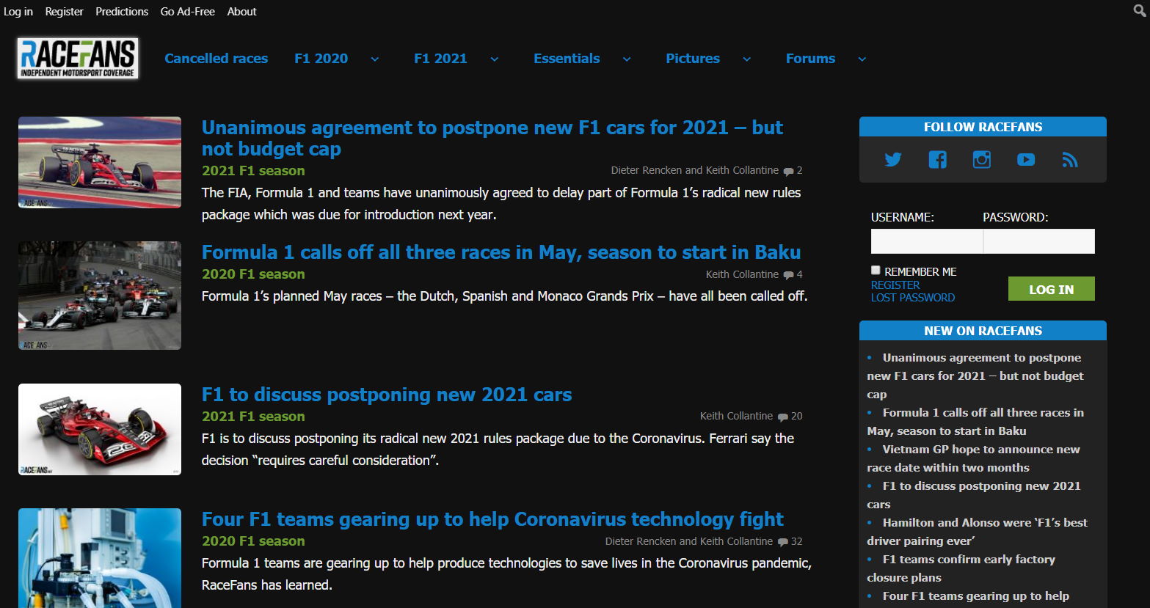Click the FOLLOW RACEFANS header

tap(983, 127)
